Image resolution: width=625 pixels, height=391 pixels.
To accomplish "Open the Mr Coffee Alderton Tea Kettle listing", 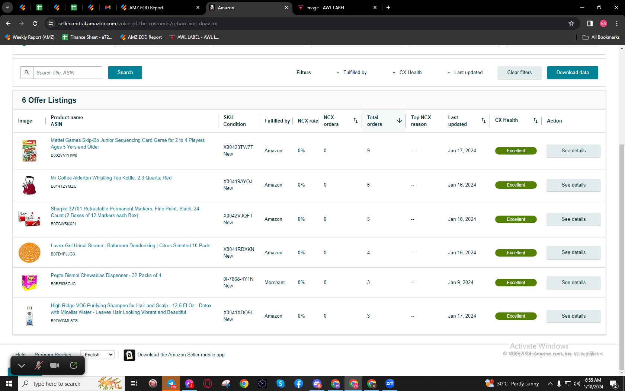I will (111, 178).
